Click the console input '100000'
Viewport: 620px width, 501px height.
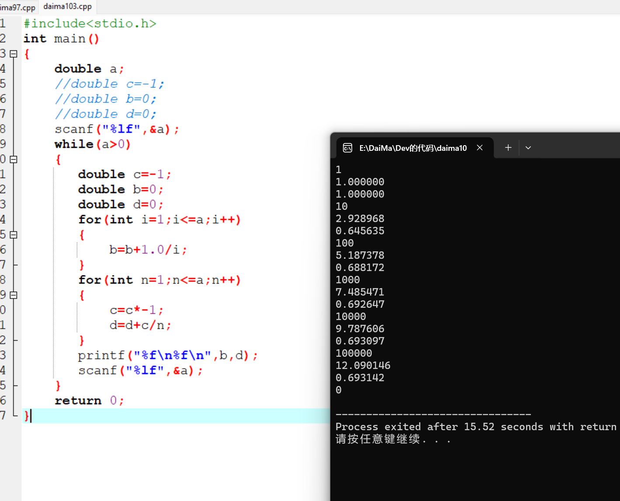(x=354, y=353)
